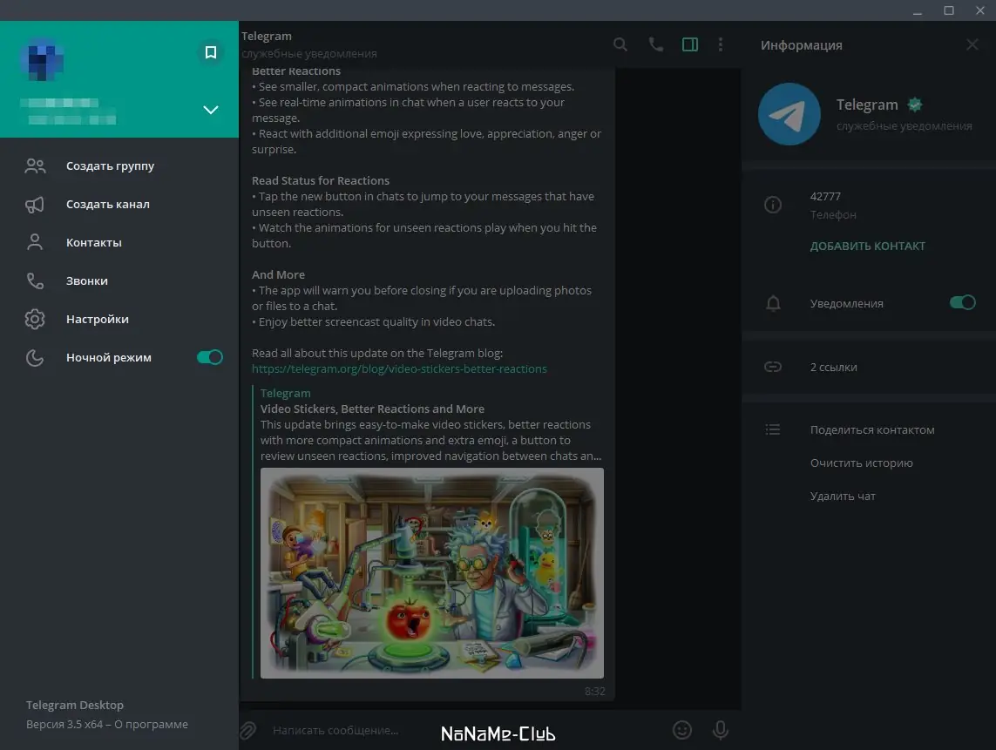Click the verified badge next to Telegram

(915, 105)
